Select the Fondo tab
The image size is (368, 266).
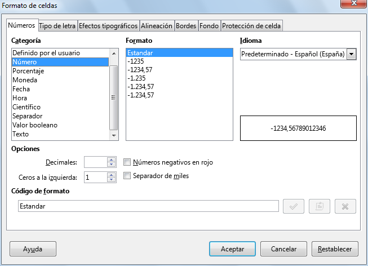[x=209, y=26]
